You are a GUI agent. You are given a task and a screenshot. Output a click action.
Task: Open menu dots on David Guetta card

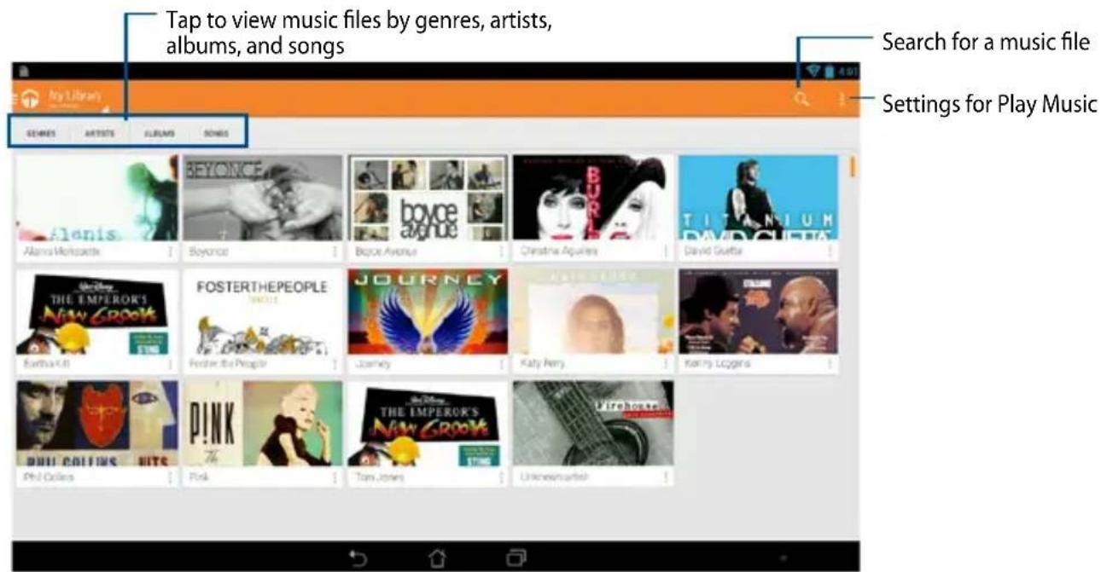point(830,251)
